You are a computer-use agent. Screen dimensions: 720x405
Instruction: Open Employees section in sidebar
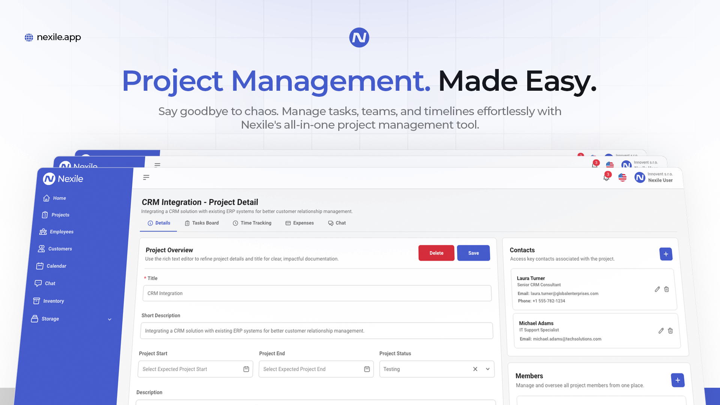point(56,232)
